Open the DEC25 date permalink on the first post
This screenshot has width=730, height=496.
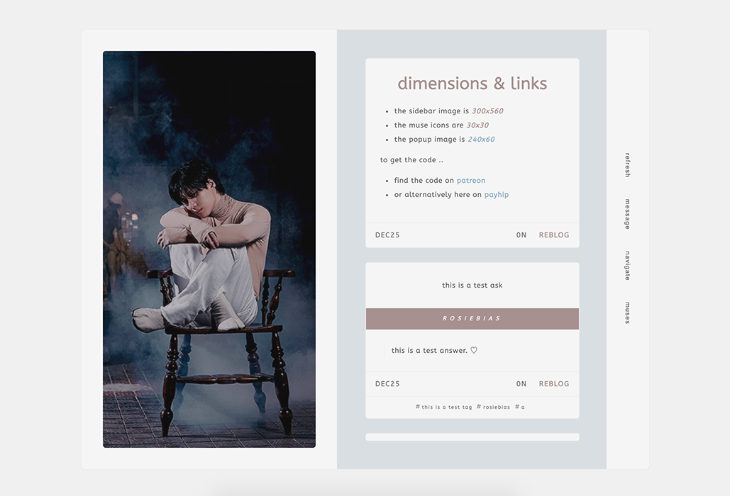coord(387,235)
